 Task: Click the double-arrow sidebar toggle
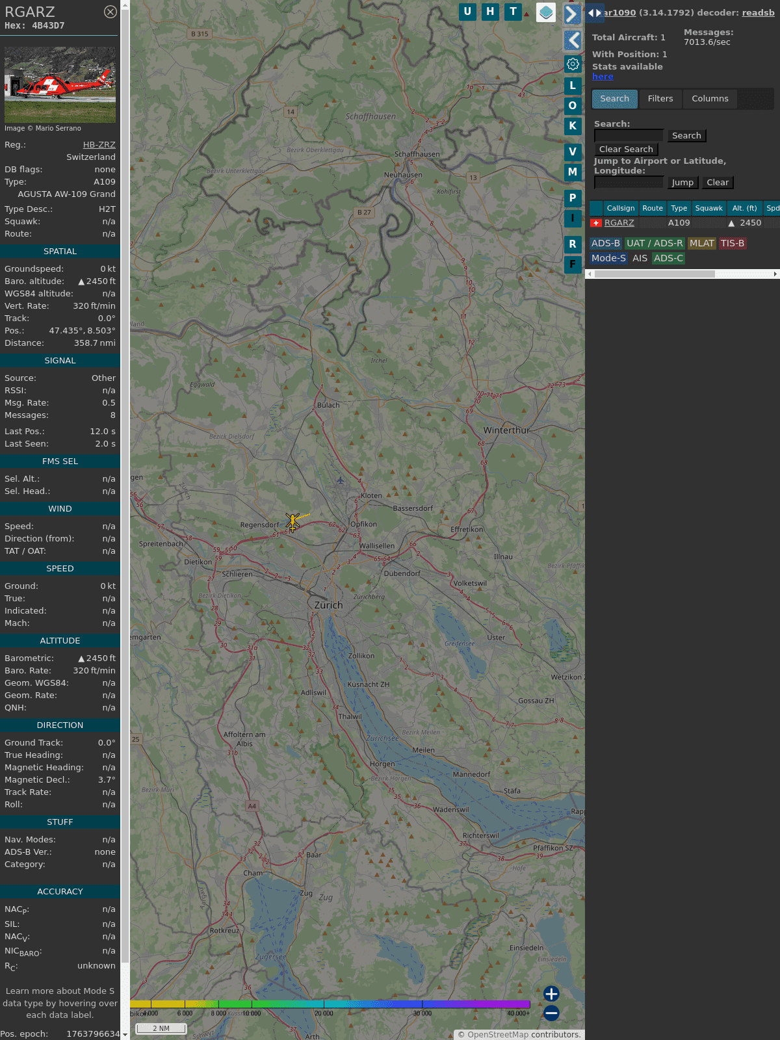point(594,12)
